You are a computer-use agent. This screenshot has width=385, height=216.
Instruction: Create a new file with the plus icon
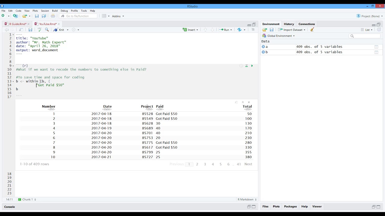pyautogui.click(x=3, y=16)
